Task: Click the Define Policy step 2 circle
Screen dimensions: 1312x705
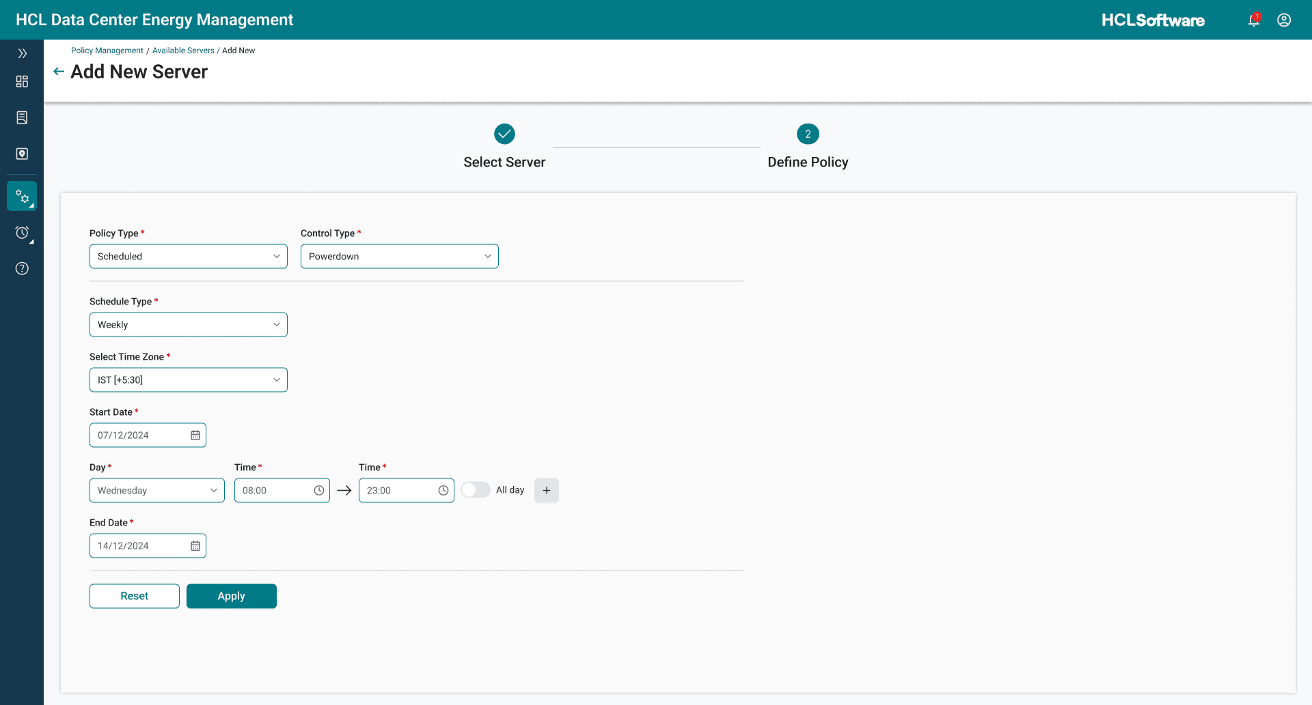Action: (x=808, y=134)
